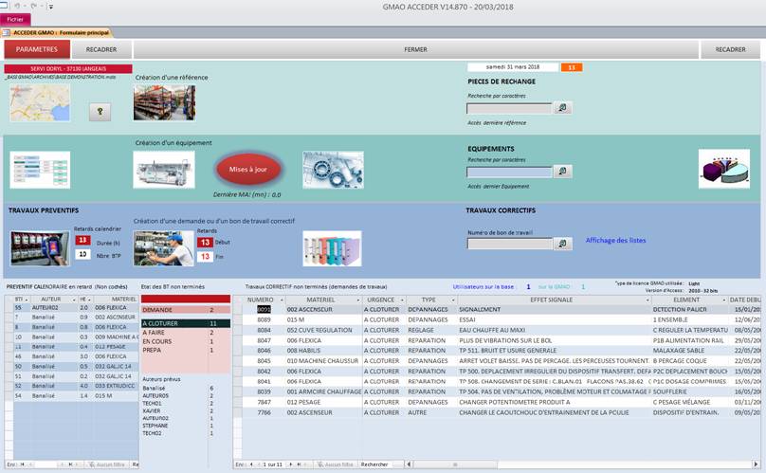
Task: Click the work order number 8089 cell
Action: click(x=264, y=319)
